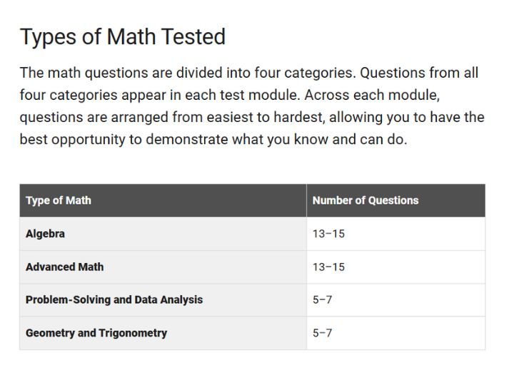The width and height of the screenshot is (514, 385).
Task: Click the "Types of Math Tested" heading
Action: (123, 36)
